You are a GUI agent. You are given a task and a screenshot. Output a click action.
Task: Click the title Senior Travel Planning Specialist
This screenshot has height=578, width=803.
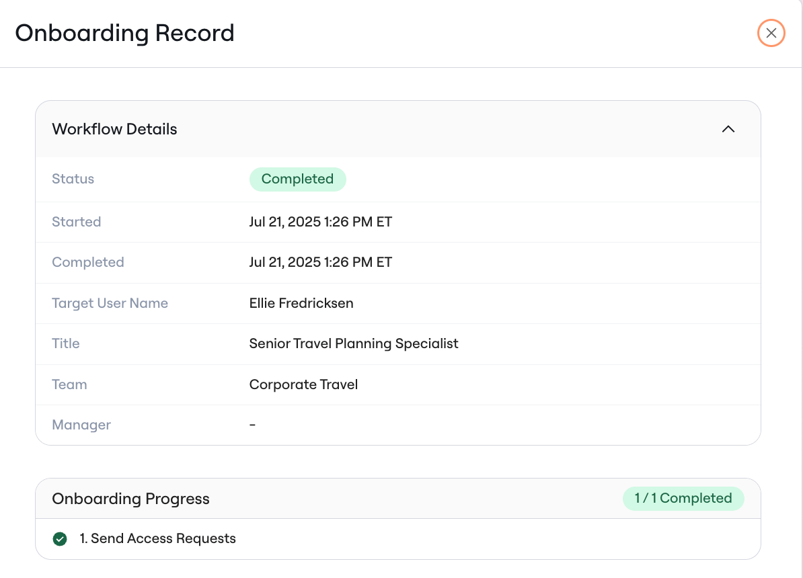point(353,343)
